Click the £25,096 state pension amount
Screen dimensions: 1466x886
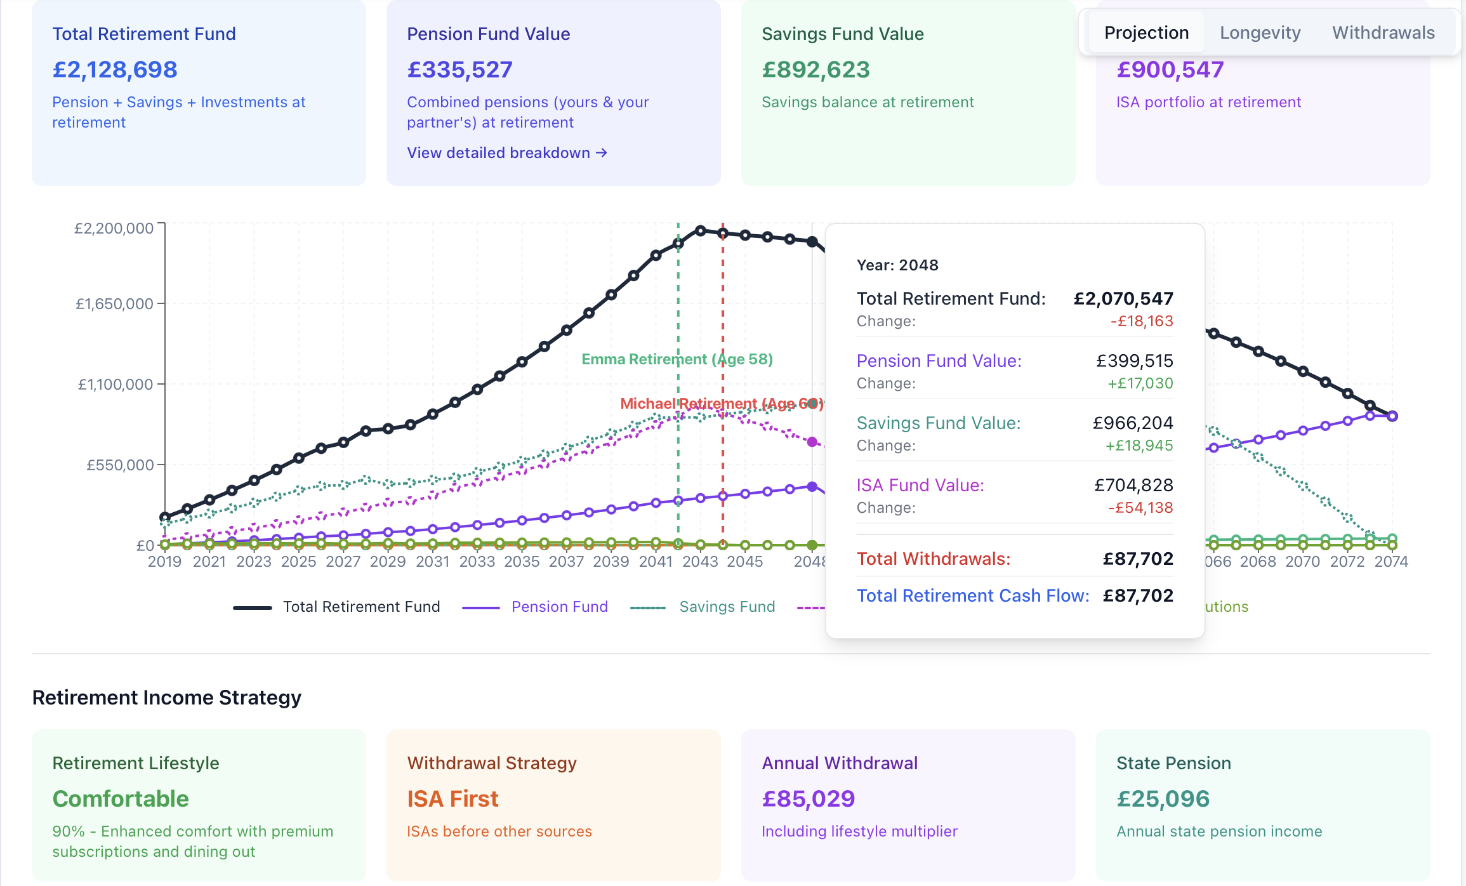[x=1163, y=798]
